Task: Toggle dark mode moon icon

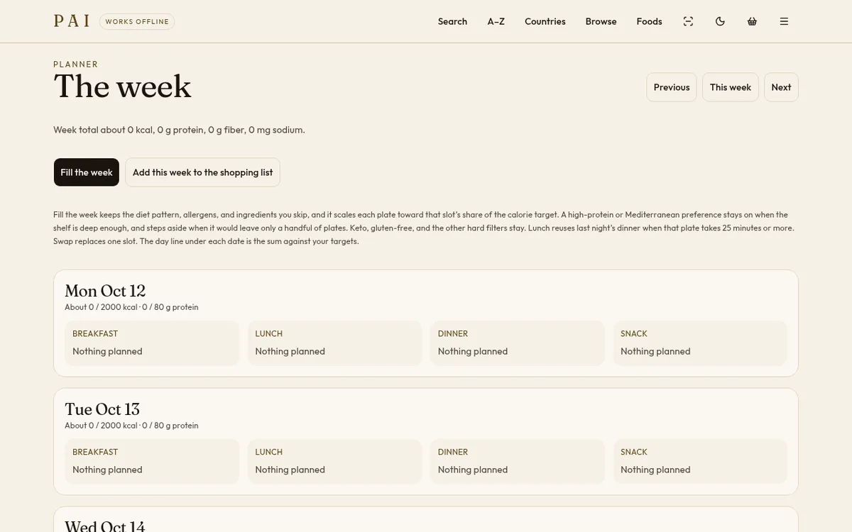Action: pos(720,21)
